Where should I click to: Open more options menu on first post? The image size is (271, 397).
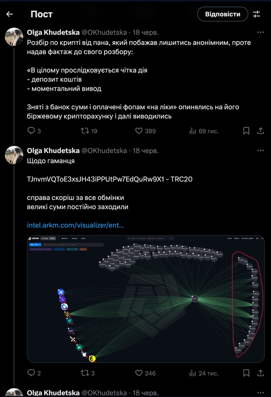click(x=260, y=32)
